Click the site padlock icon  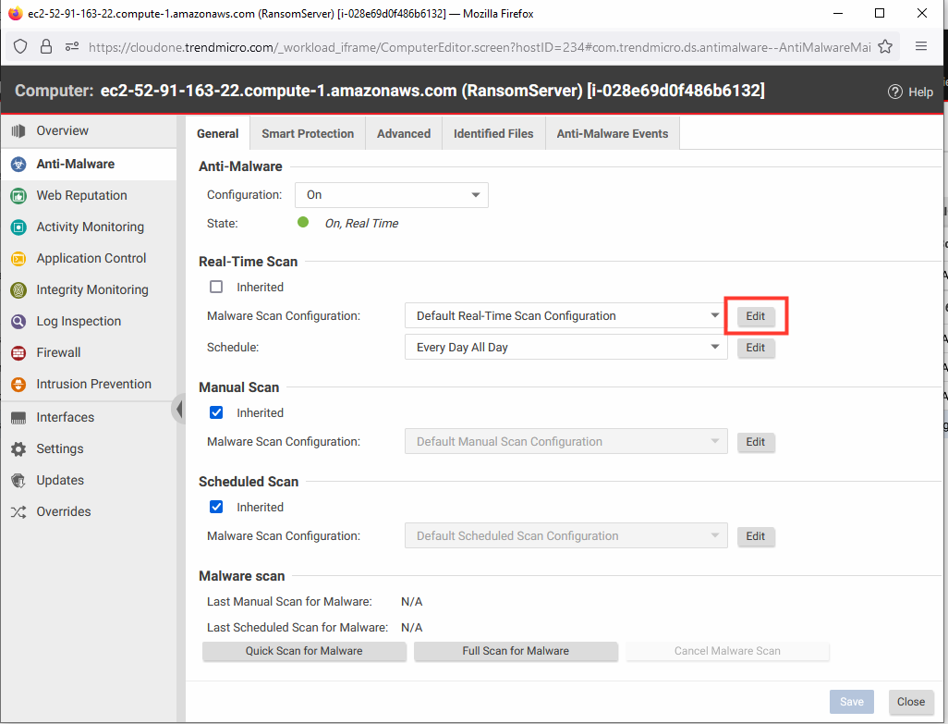(46, 46)
